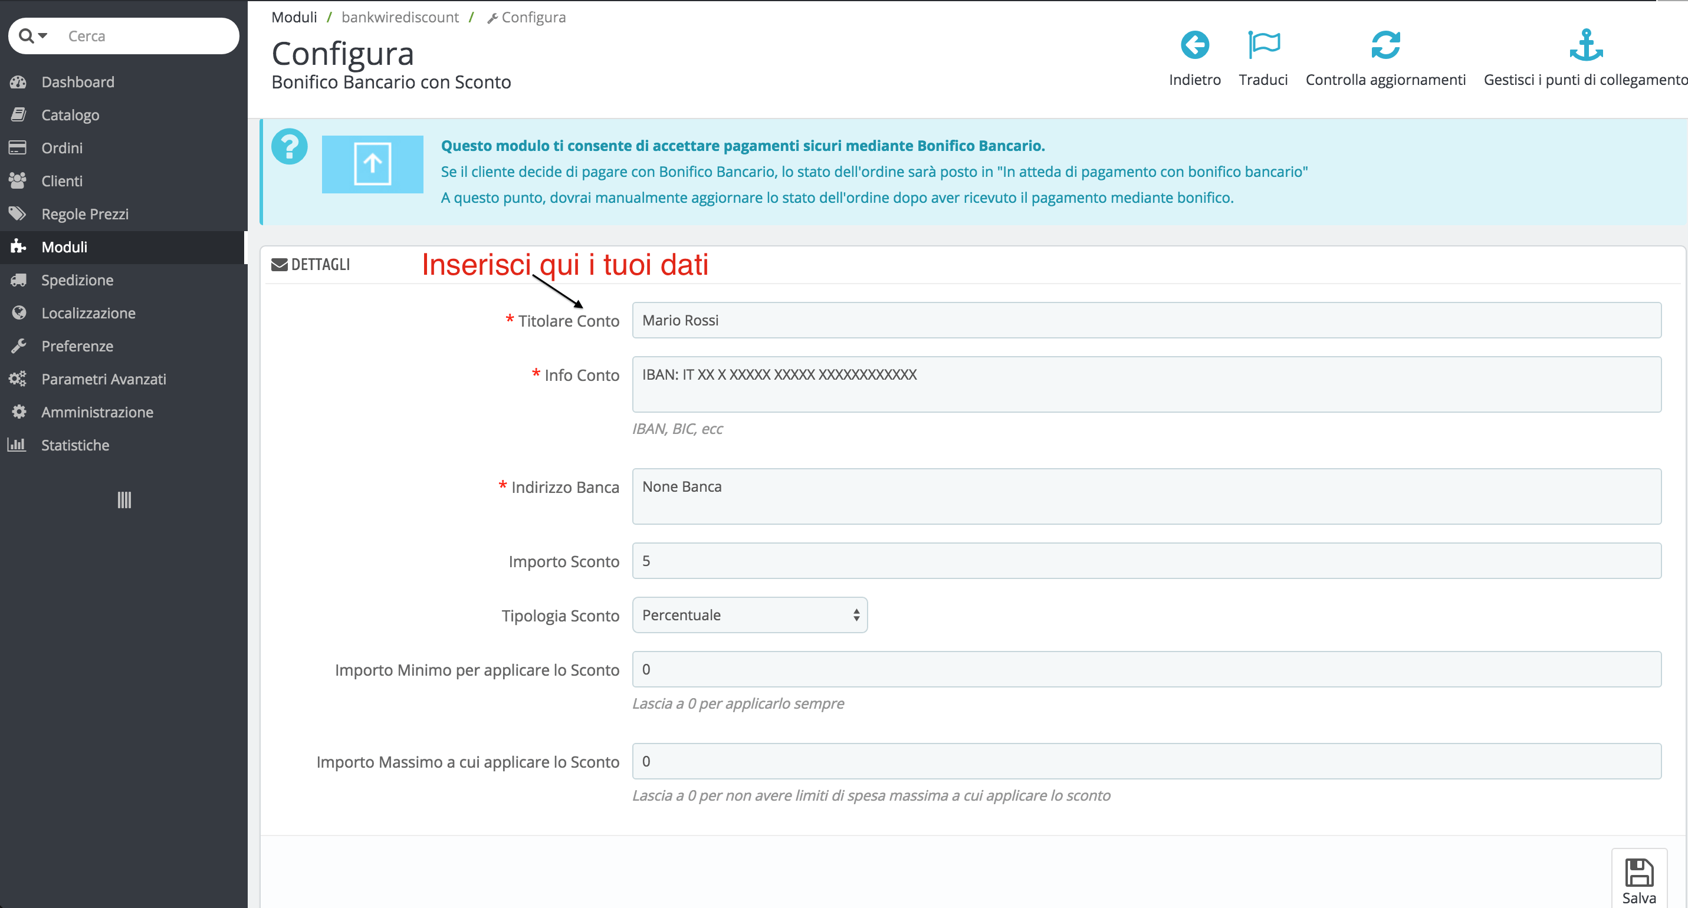1688x908 pixels.
Task: Click the Indietro back arrow icon
Action: point(1194,45)
